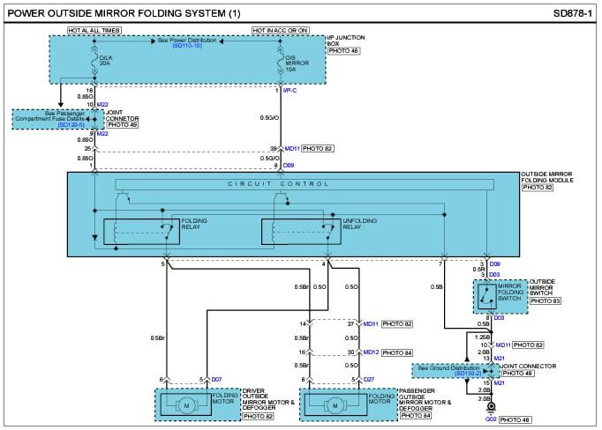Click the HOT IN ACC OR ON label
The image size is (602, 430).
coord(281,30)
